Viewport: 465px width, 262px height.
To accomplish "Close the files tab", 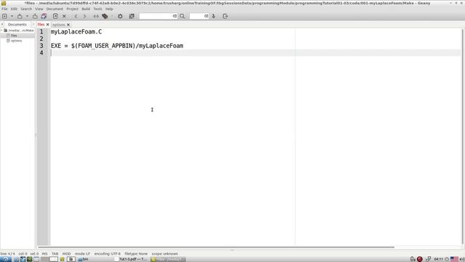I will [x=48, y=25].
